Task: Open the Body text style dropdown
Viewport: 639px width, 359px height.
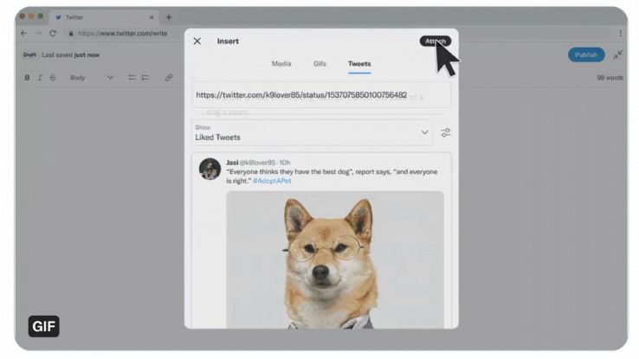Action: [x=91, y=77]
